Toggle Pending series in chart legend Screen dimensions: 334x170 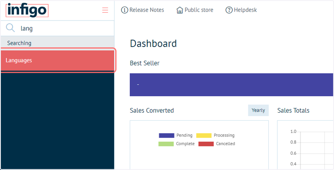[175, 135]
